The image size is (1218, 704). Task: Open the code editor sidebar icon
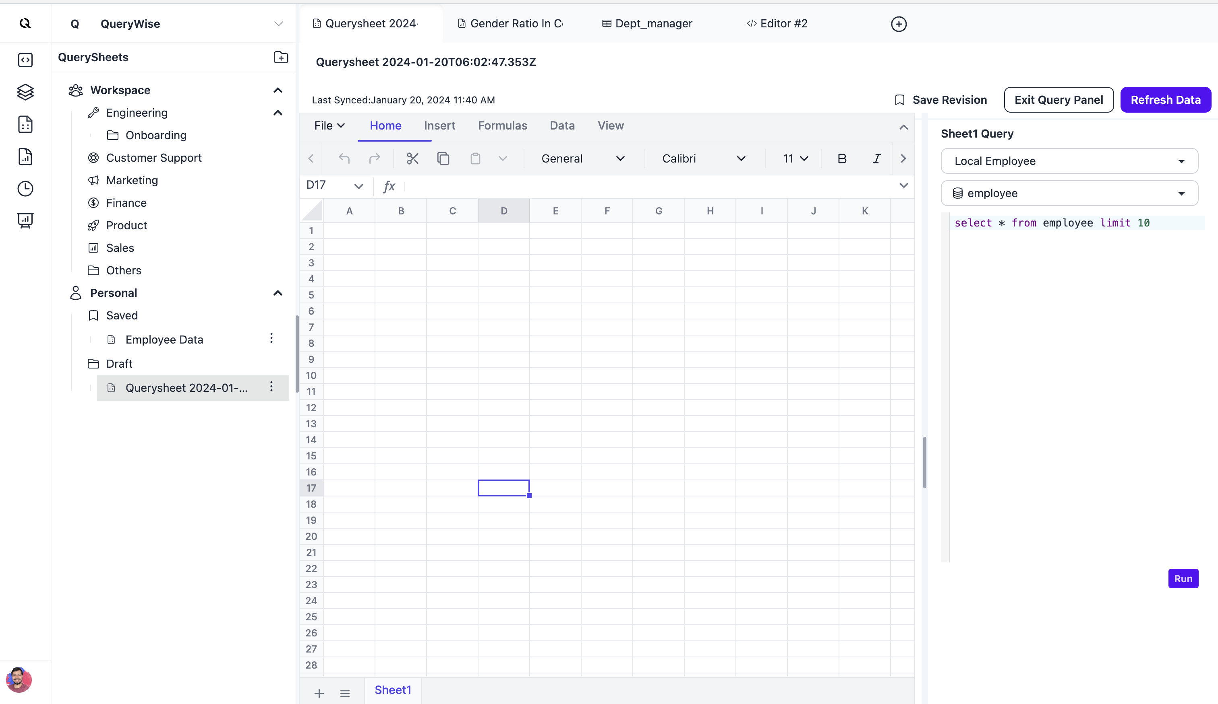click(x=25, y=60)
